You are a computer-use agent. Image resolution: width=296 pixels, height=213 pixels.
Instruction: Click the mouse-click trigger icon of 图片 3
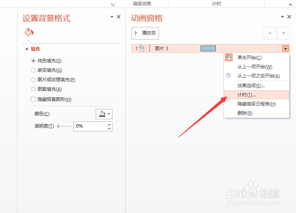tap(142, 49)
